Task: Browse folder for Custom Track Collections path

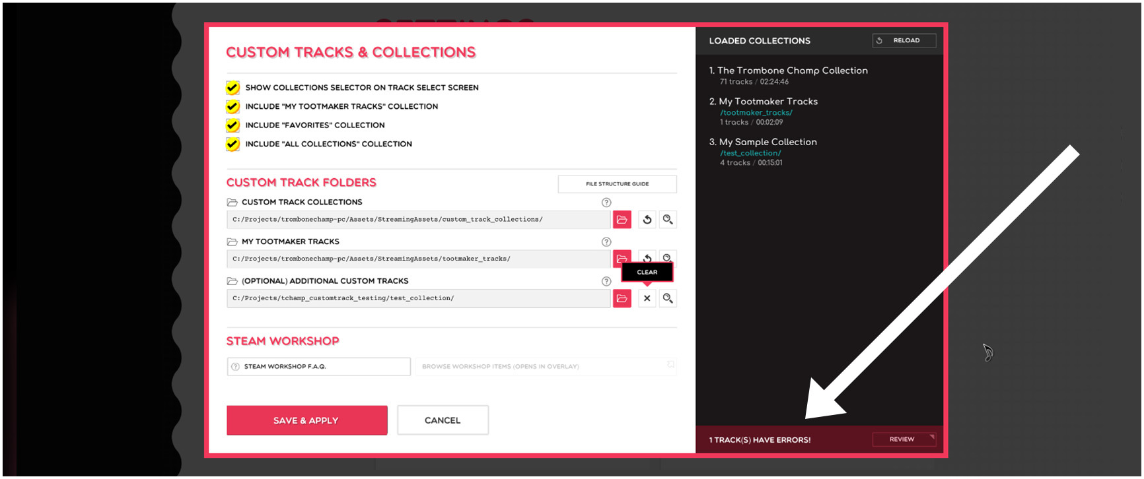Action: (x=622, y=220)
